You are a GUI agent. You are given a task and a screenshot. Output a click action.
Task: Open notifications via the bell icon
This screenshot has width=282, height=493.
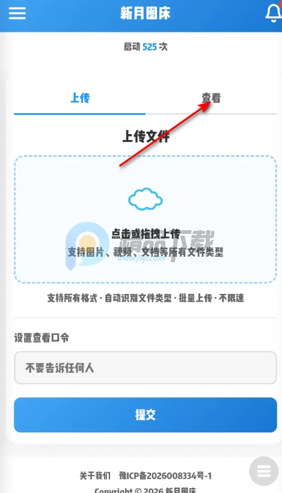pyautogui.click(x=273, y=13)
